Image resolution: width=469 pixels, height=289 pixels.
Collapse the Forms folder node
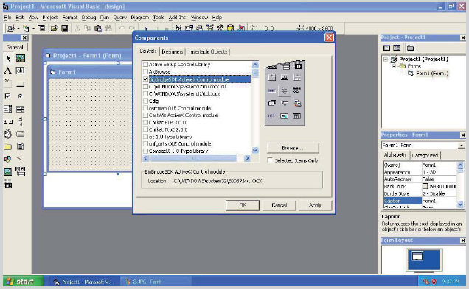coord(394,66)
